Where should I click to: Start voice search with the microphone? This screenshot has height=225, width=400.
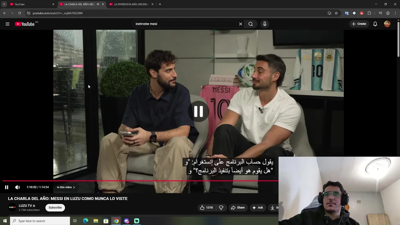click(265, 24)
